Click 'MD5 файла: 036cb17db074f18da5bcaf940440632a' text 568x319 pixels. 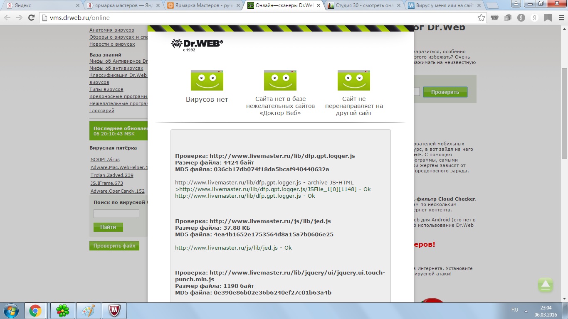252,169
